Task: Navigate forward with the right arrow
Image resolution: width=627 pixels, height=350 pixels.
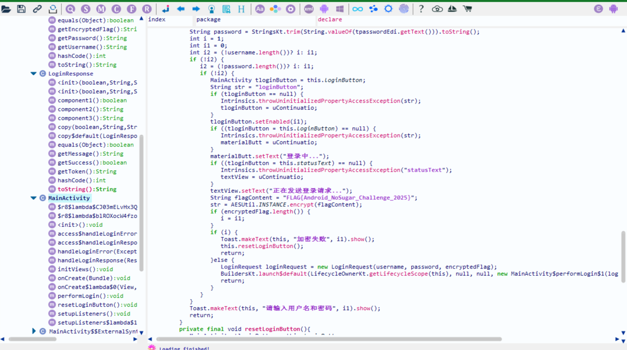Action: (x=196, y=9)
